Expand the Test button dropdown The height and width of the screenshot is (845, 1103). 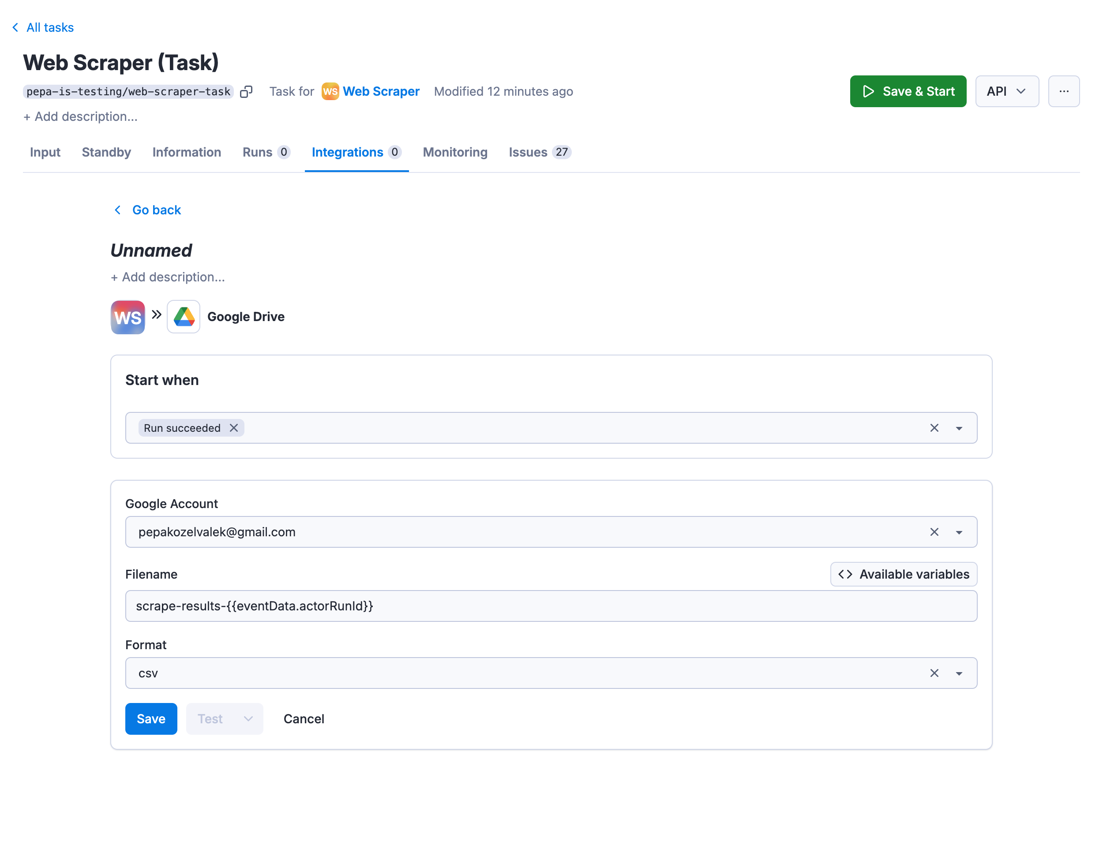pyautogui.click(x=248, y=718)
